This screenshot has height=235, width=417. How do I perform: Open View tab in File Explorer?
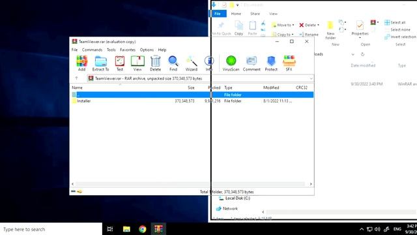pos(273,14)
